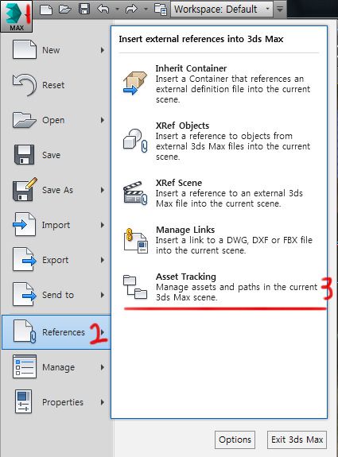Image resolution: width=338 pixels, height=457 pixels.
Task: Open the quick access toolbar customize arrow
Action: click(x=280, y=10)
